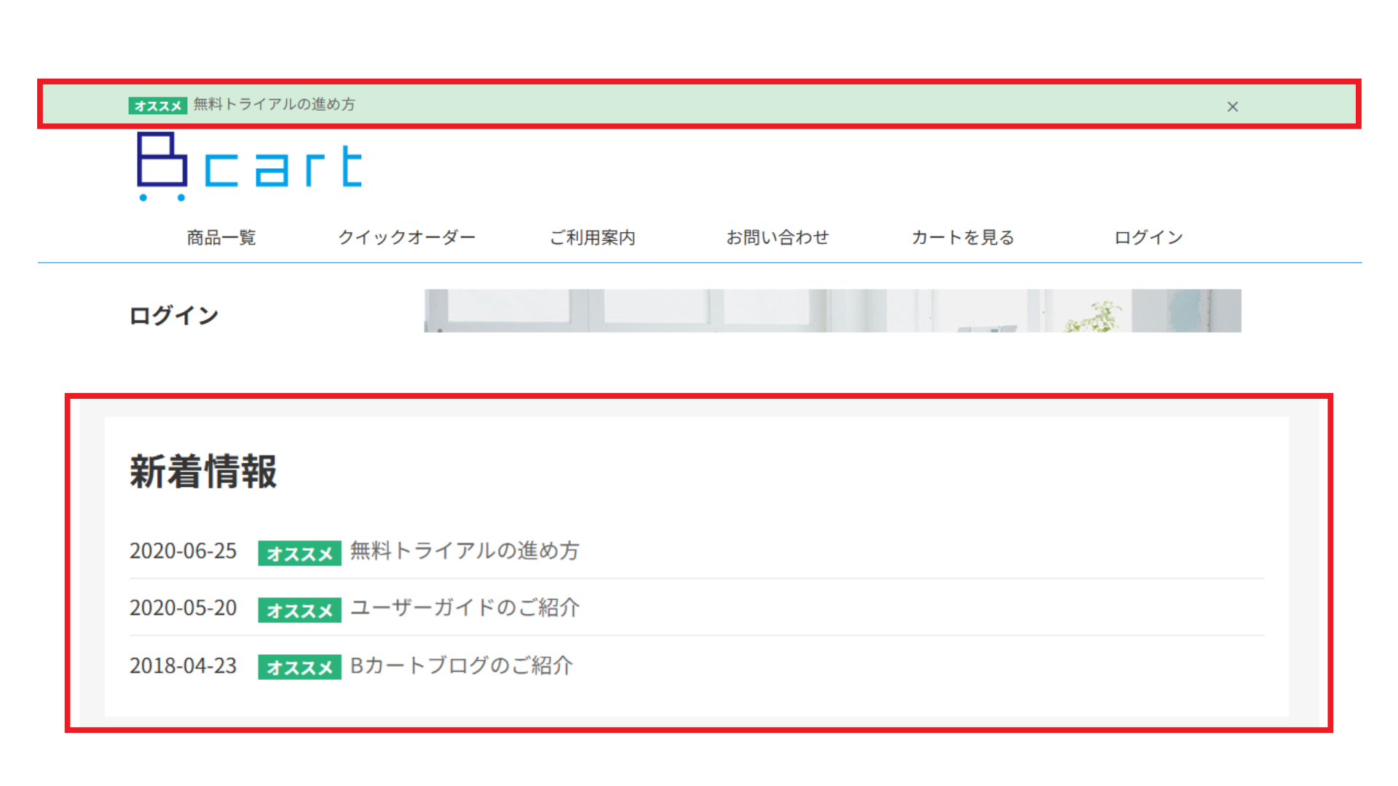Close the green announcement banner
The width and height of the screenshot is (1398, 786).
(1232, 107)
